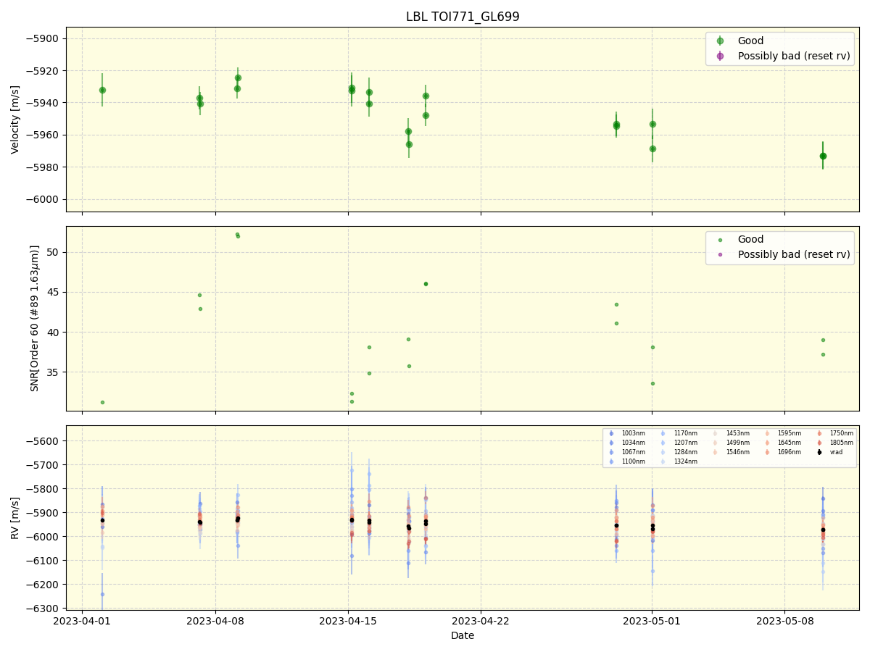Click the 2023-04-01 date tick label
The image size is (870, 652).
82,621
